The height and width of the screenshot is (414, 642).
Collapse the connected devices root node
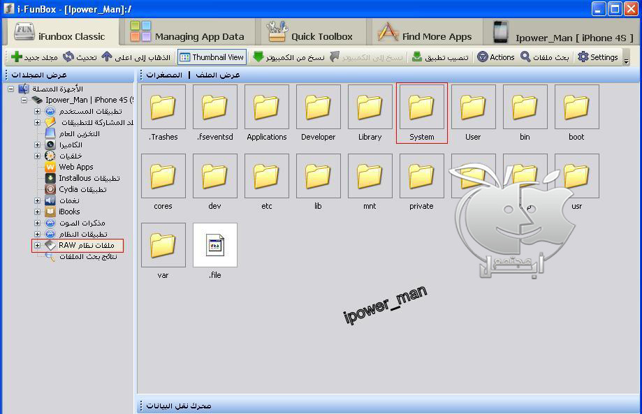point(11,89)
